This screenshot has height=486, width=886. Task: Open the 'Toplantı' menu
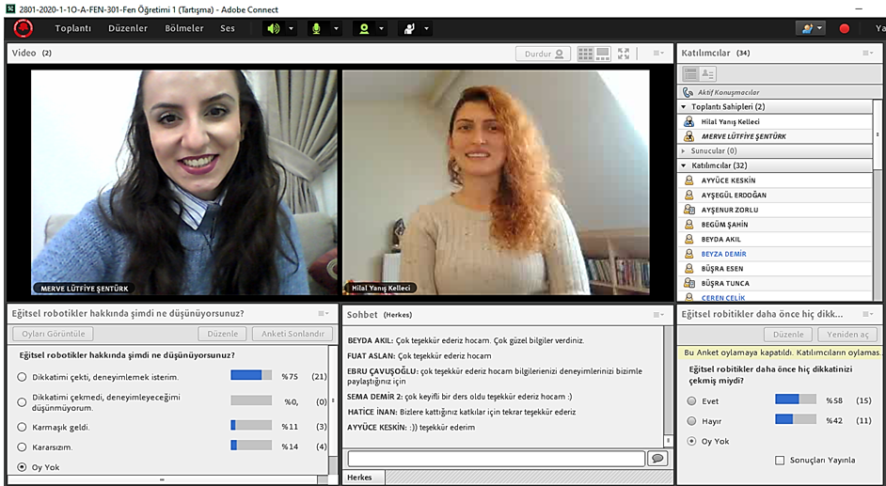72,28
